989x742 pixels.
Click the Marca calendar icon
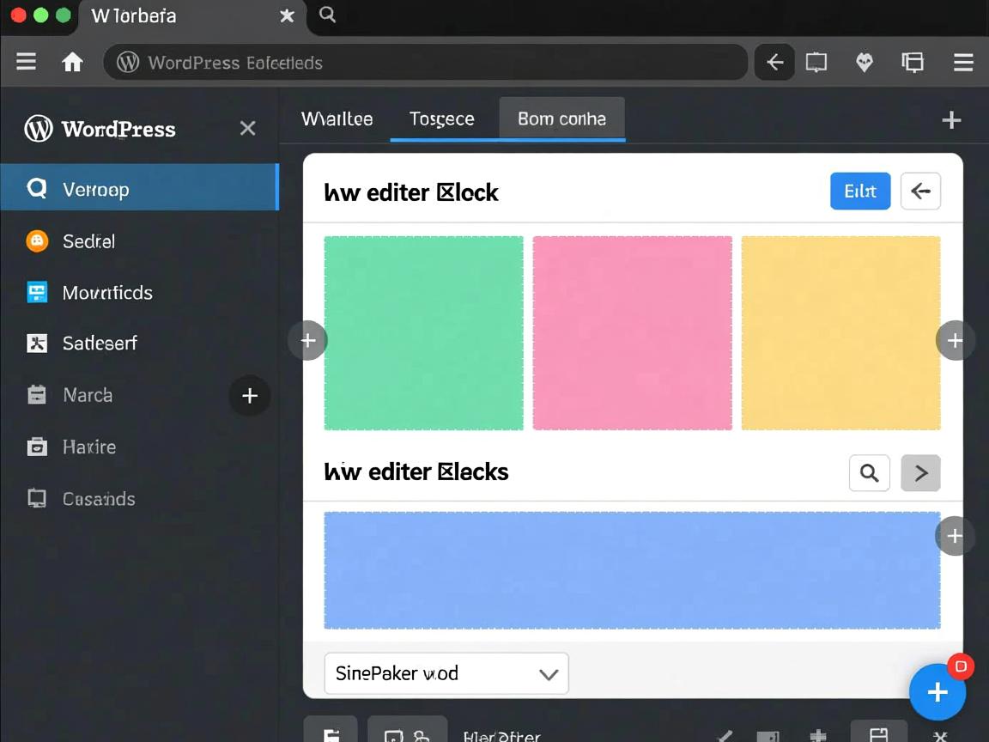[x=37, y=395]
